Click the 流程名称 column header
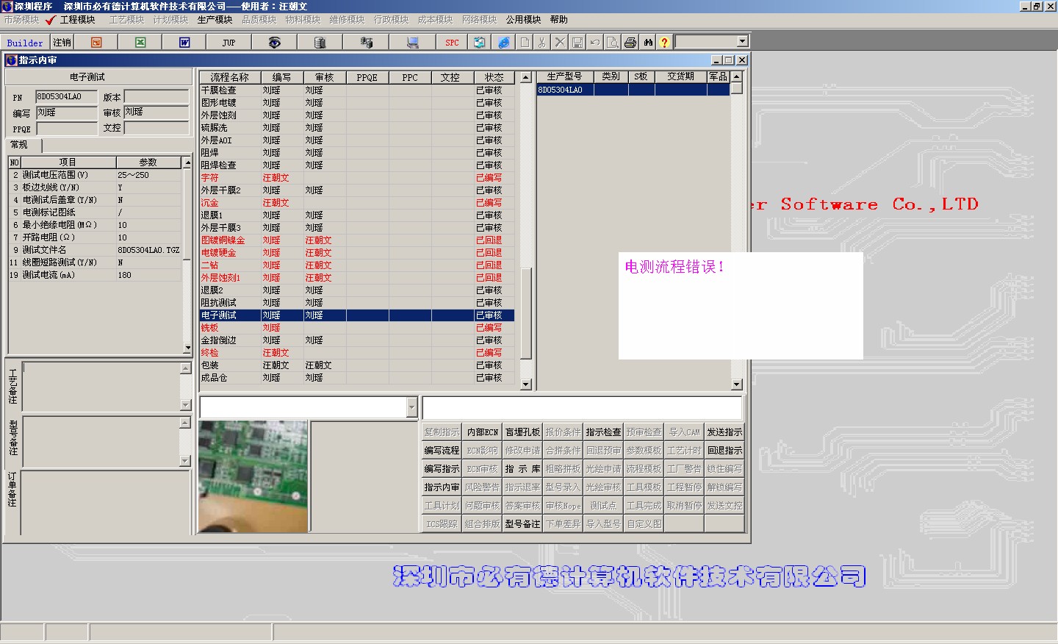Viewport: 1058px width, 644px height. click(230, 77)
